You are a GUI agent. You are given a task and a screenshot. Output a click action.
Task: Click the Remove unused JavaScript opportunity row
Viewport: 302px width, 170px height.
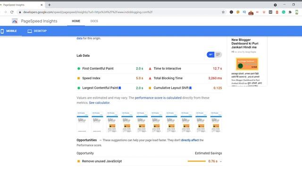coord(149,161)
